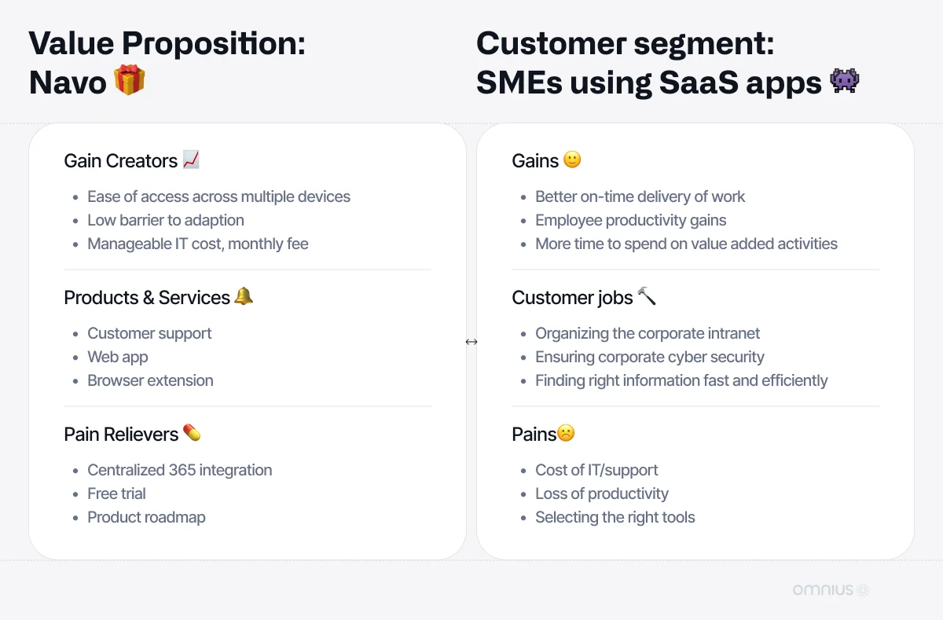The height and width of the screenshot is (620, 943).
Task: Click the 'Value Proposition: Navo' title
Action: pyautogui.click(x=167, y=63)
